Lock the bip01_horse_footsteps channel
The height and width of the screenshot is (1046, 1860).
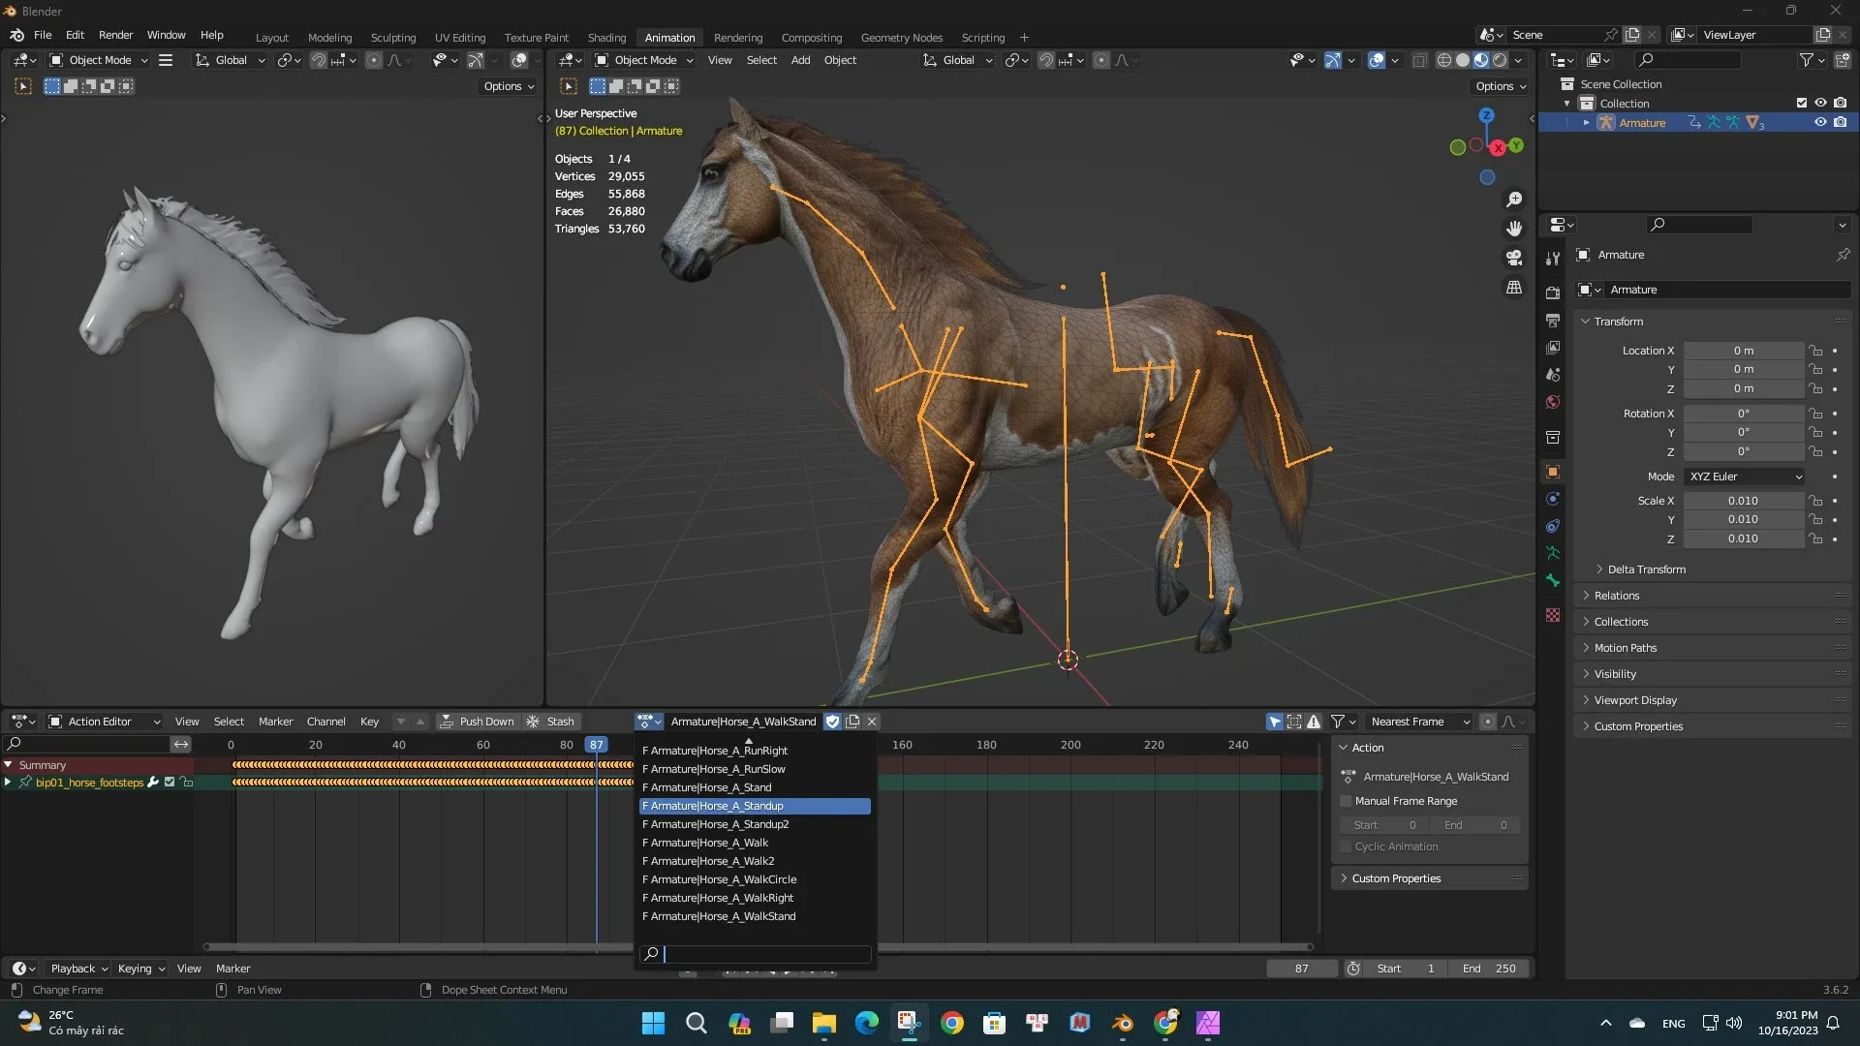[x=188, y=783]
